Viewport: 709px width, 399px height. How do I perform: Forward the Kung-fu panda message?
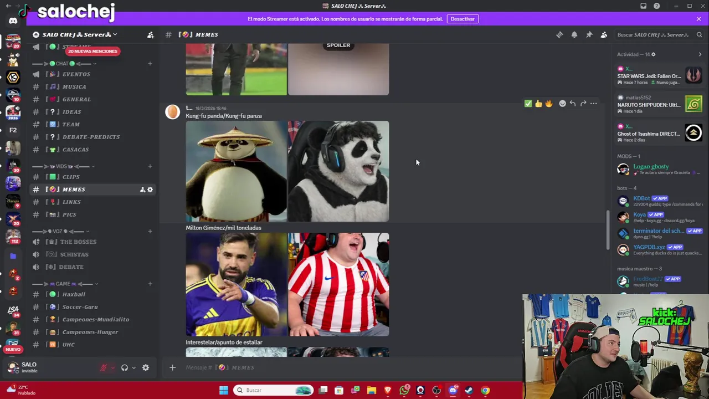(583, 104)
